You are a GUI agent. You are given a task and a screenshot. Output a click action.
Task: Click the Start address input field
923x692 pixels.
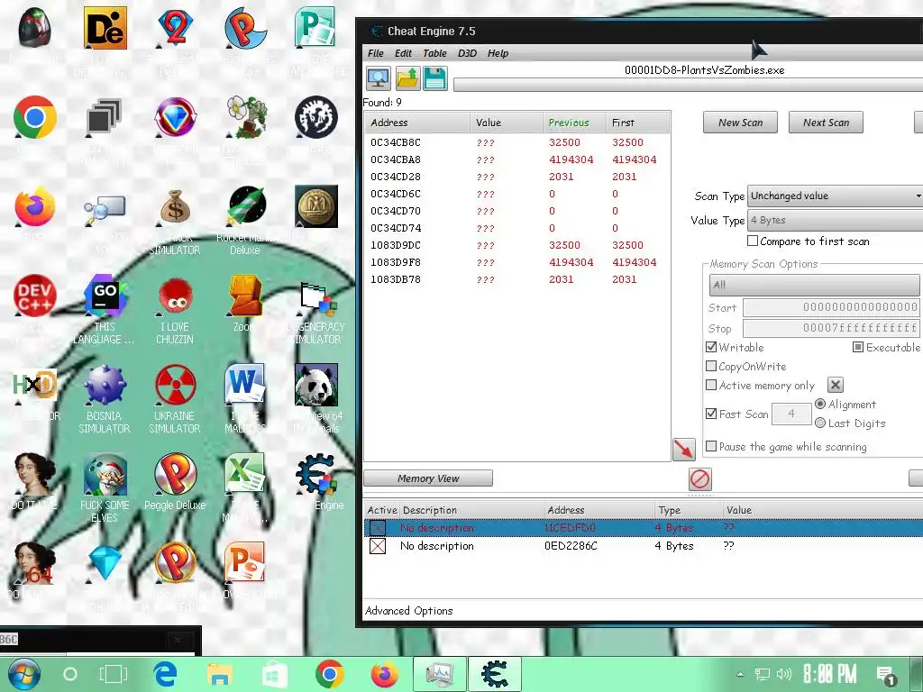(x=831, y=308)
